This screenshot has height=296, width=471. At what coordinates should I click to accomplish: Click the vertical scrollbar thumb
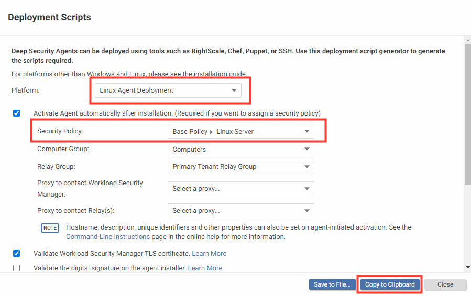coord(468,115)
